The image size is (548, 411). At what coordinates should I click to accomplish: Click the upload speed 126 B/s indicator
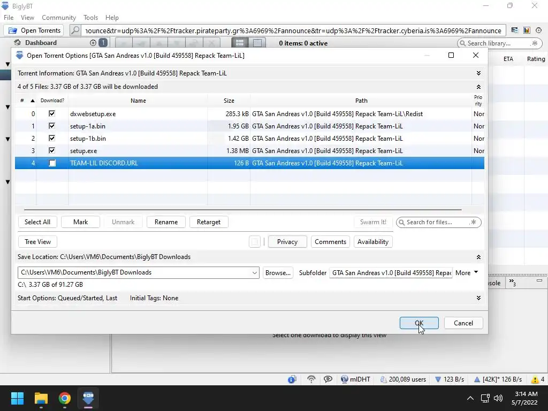coord(498,379)
